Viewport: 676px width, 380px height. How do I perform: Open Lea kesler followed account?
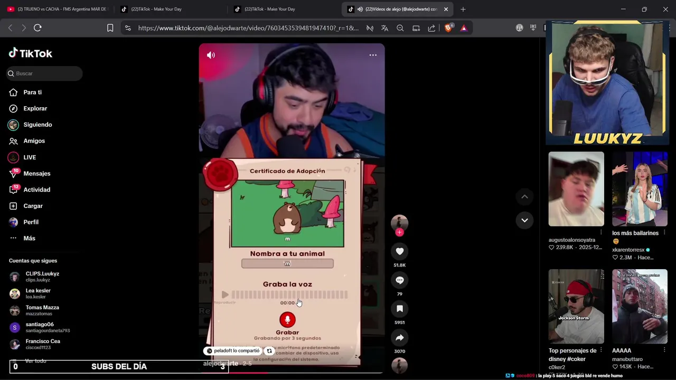[38, 293]
